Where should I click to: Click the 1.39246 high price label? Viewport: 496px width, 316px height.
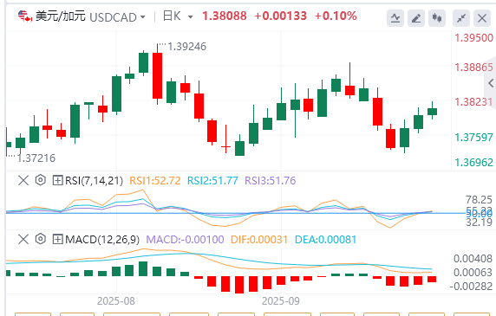pos(187,47)
